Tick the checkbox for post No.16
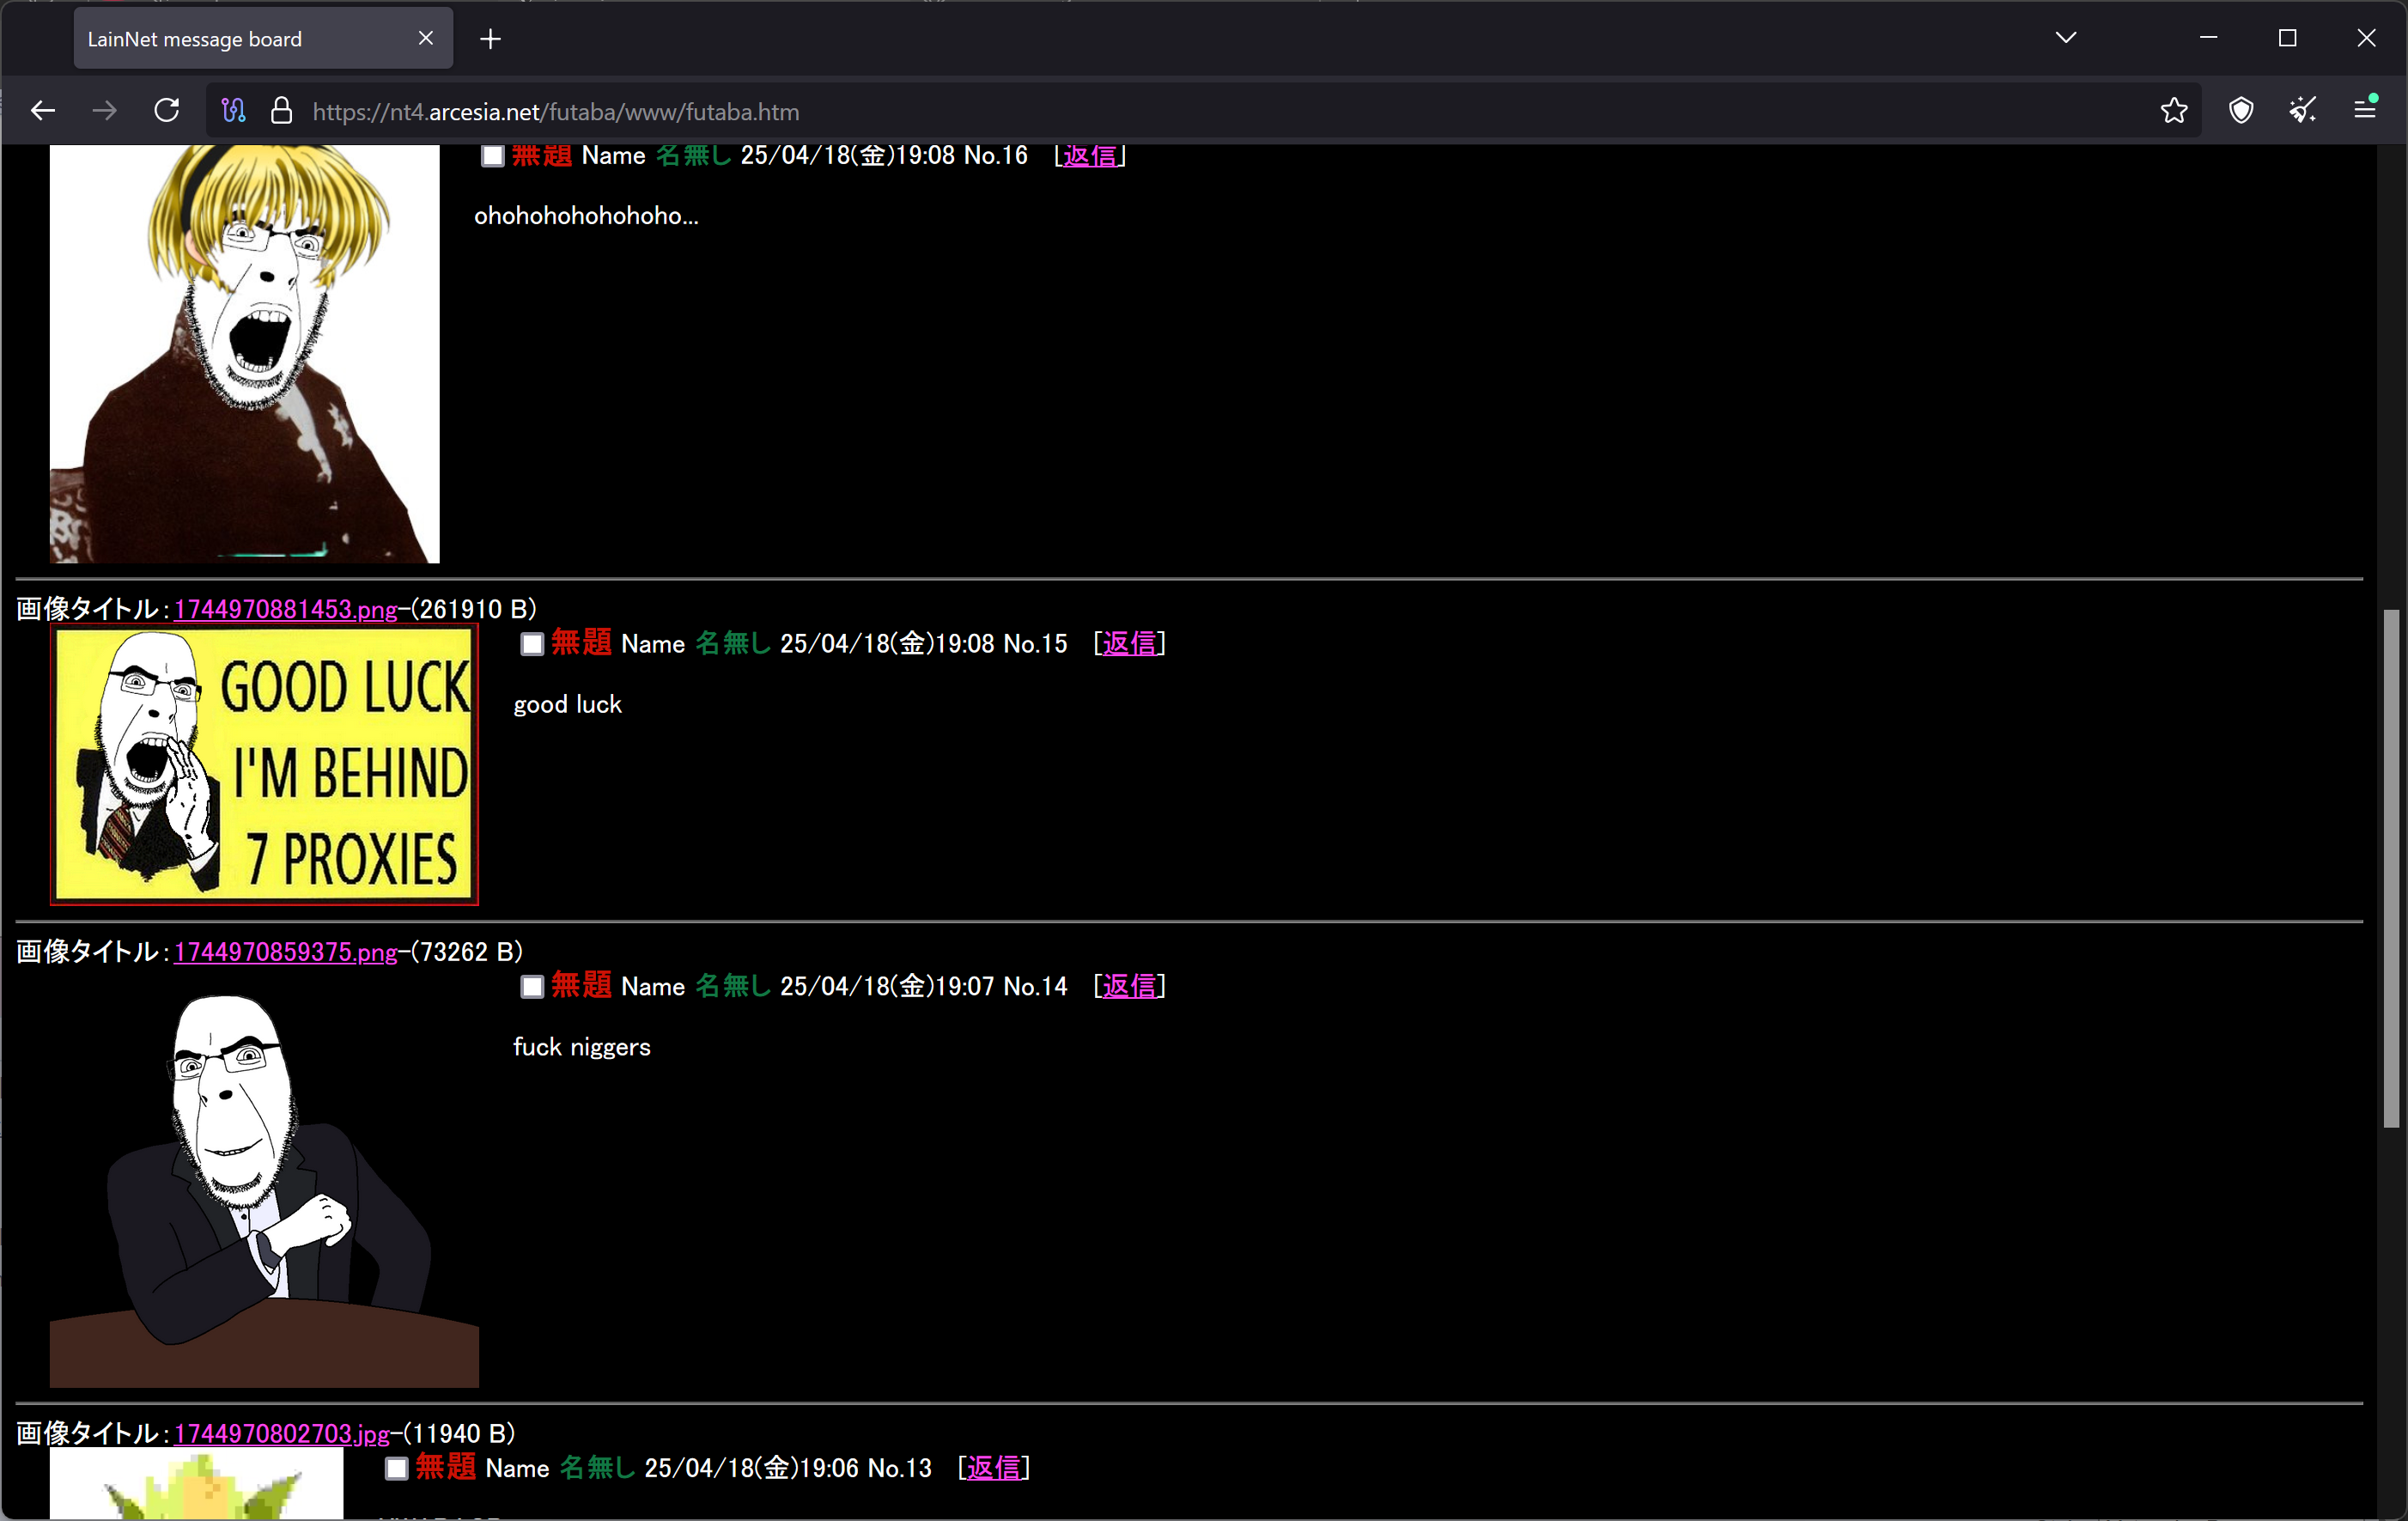 click(x=492, y=156)
